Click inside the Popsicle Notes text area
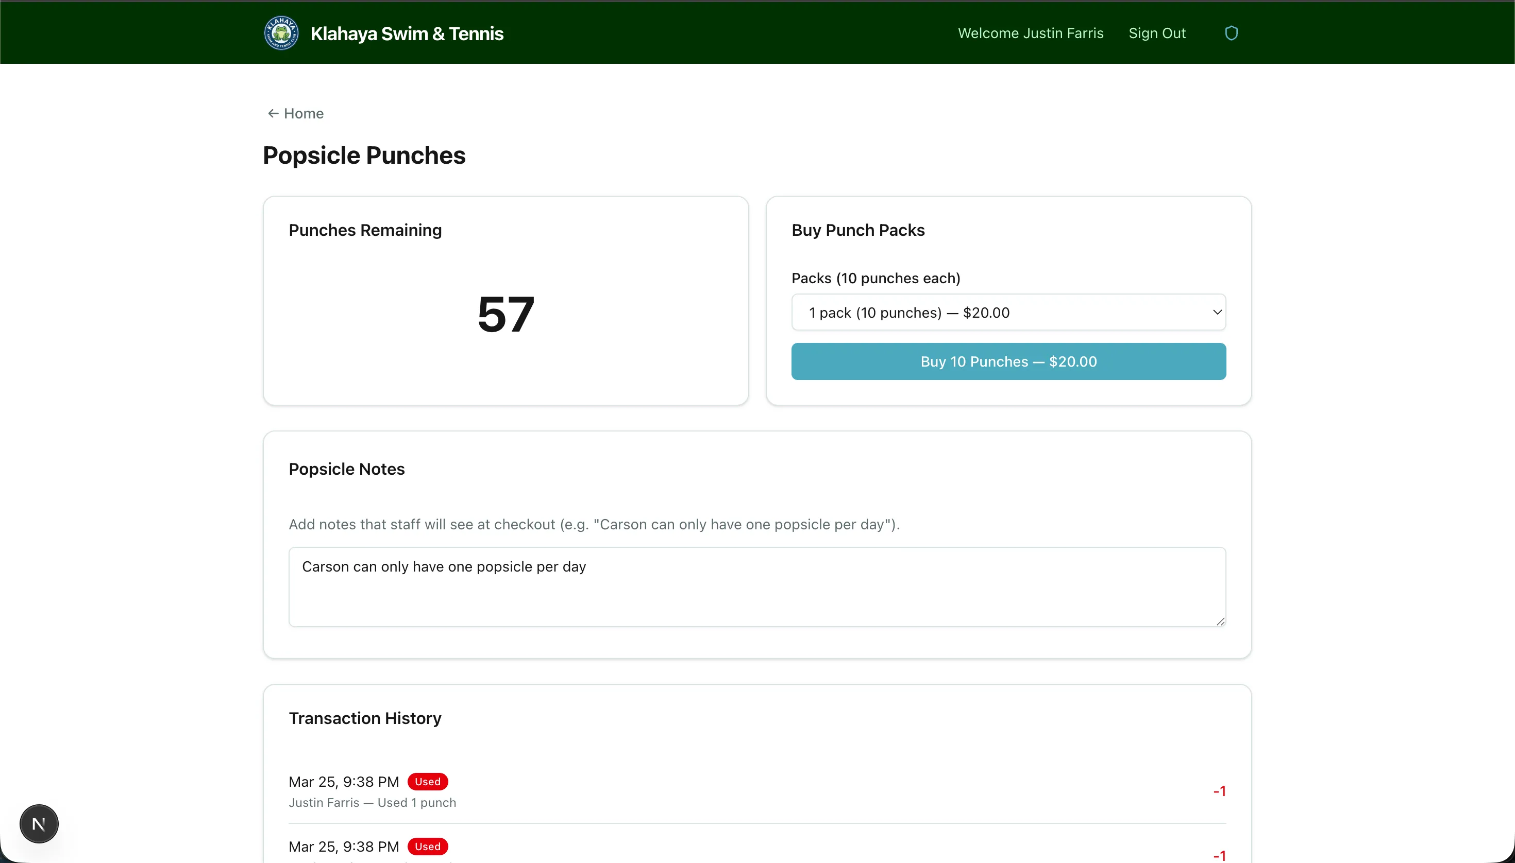Viewport: 1515px width, 863px height. (x=756, y=587)
